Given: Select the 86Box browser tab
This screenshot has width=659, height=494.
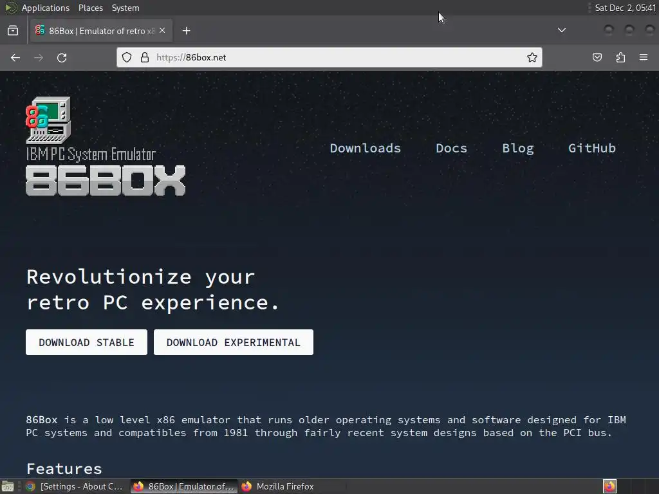Looking at the screenshot, I should pos(101,31).
